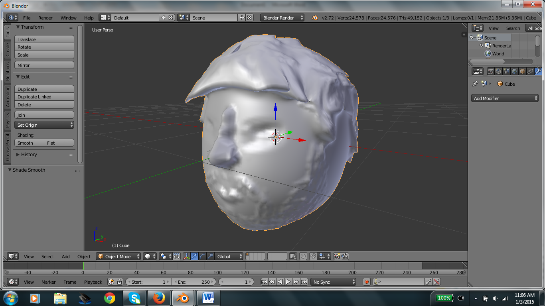Click the Smooth shading button
Screen dimensions: 545x306
[29, 143]
